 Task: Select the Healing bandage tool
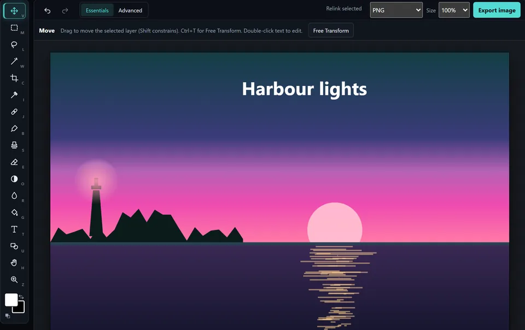tap(14, 112)
